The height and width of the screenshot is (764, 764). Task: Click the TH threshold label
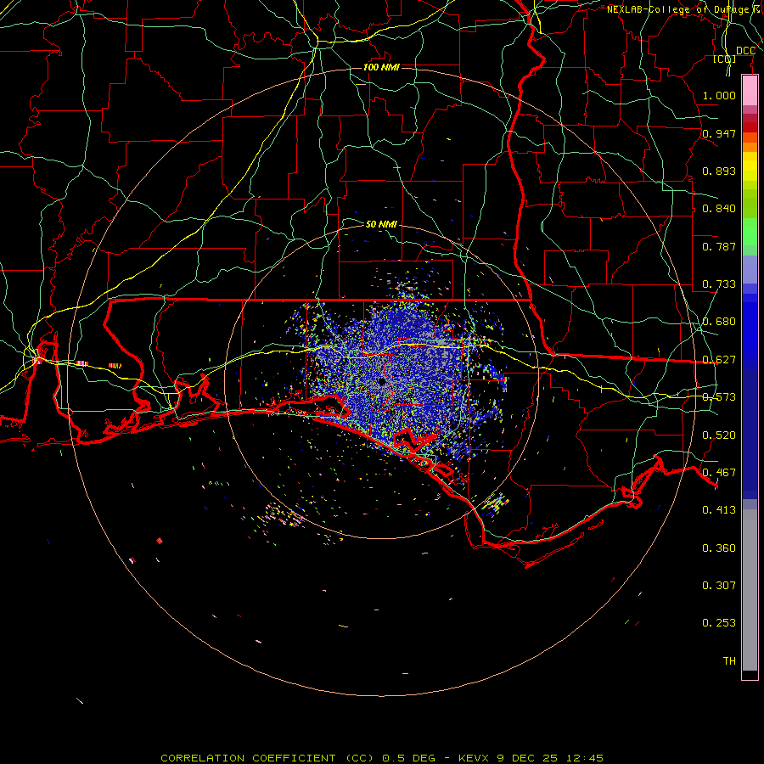[x=729, y=661]
